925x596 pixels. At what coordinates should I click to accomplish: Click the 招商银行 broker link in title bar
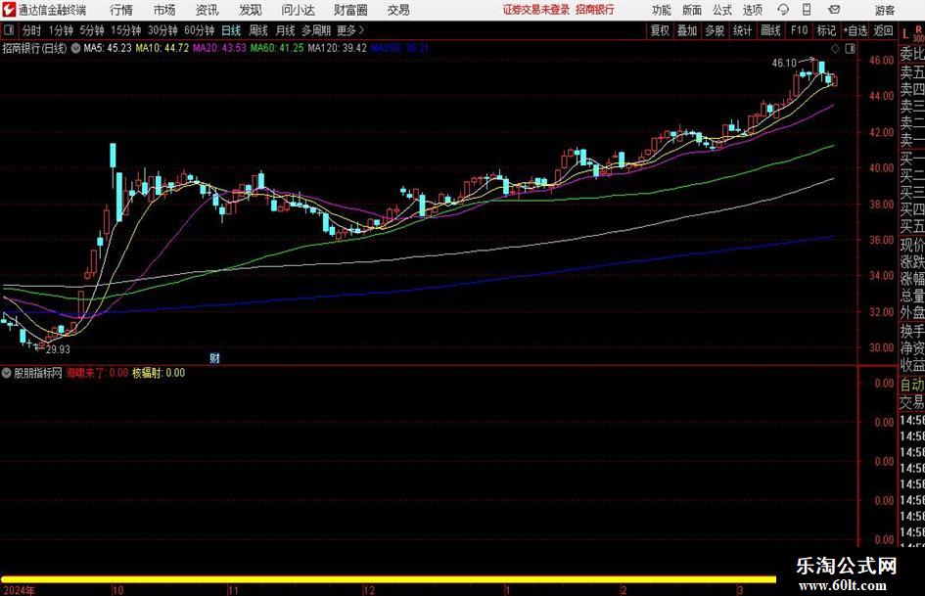(595, 10)
